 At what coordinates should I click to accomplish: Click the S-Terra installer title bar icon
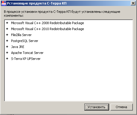[4, 3]
